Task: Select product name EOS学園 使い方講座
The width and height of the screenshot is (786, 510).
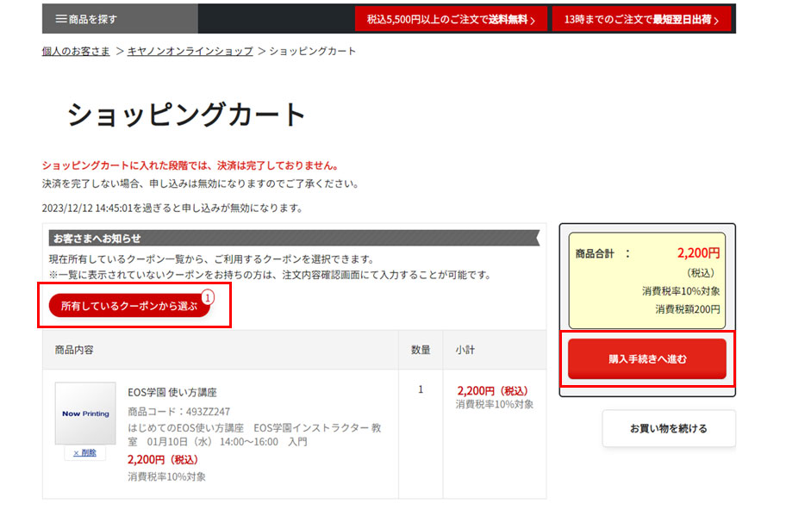Action: tap(172, 392)
